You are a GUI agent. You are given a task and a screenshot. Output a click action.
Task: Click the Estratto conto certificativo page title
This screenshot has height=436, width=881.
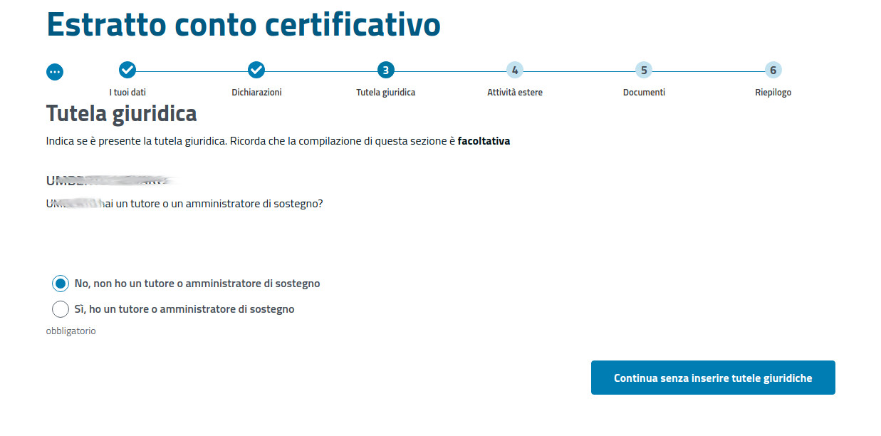(x=244, y=25)
